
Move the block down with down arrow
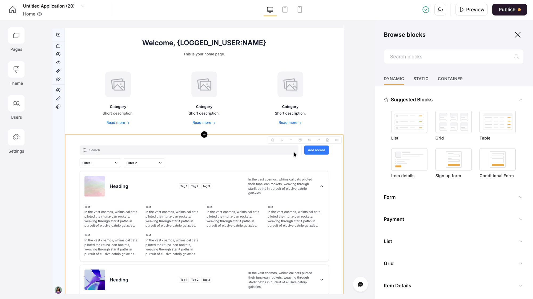(282, 140)
